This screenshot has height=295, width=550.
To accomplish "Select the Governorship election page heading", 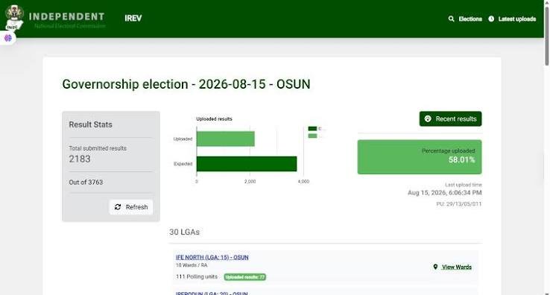I will [186, 84].
